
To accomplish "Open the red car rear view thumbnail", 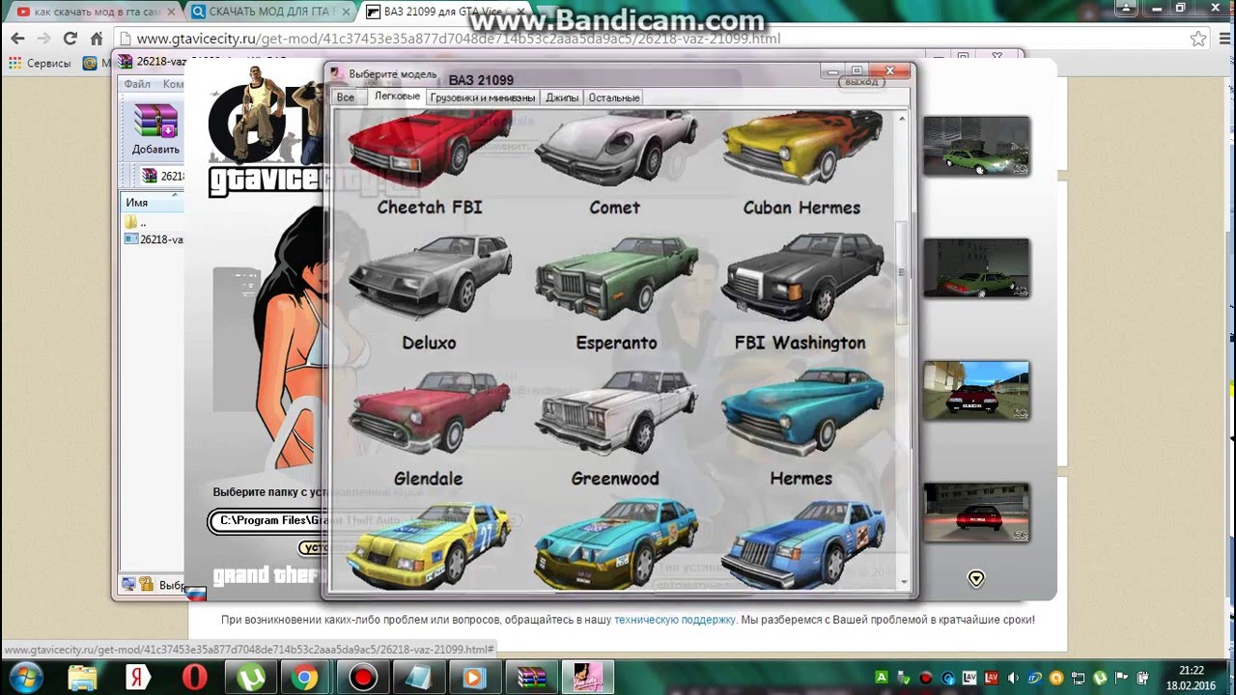I will 976,513.
